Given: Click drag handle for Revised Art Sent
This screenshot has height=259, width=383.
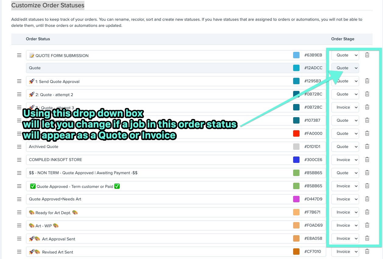Looking at the screenshot, I should [x=19, y=252].
